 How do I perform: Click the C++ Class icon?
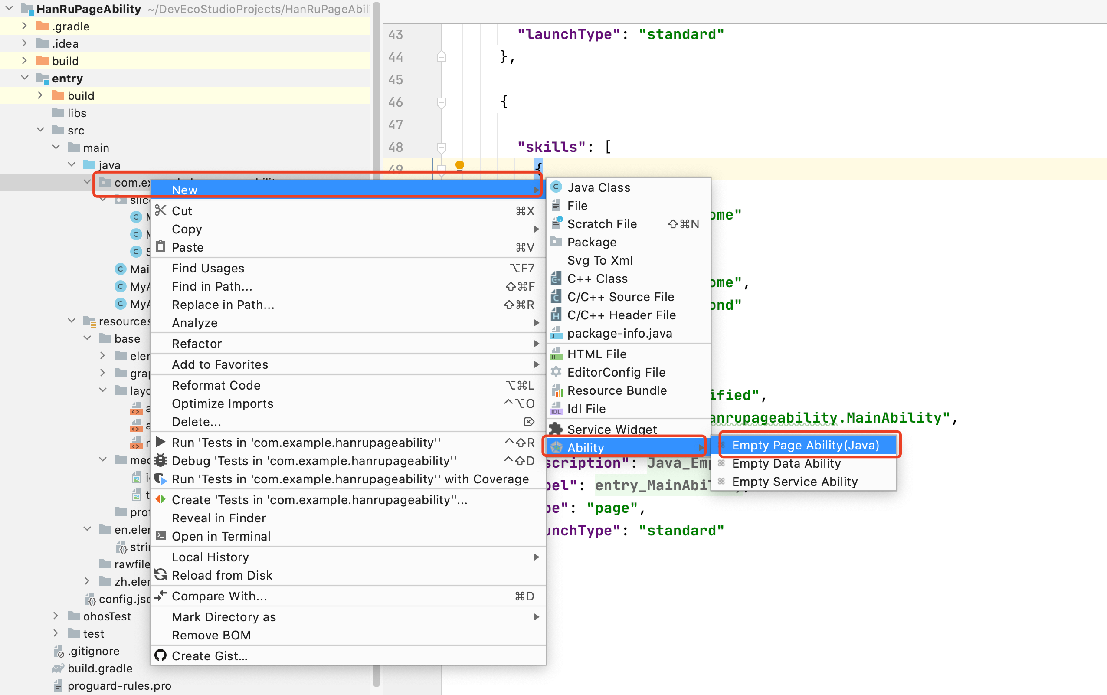point(556,278)
